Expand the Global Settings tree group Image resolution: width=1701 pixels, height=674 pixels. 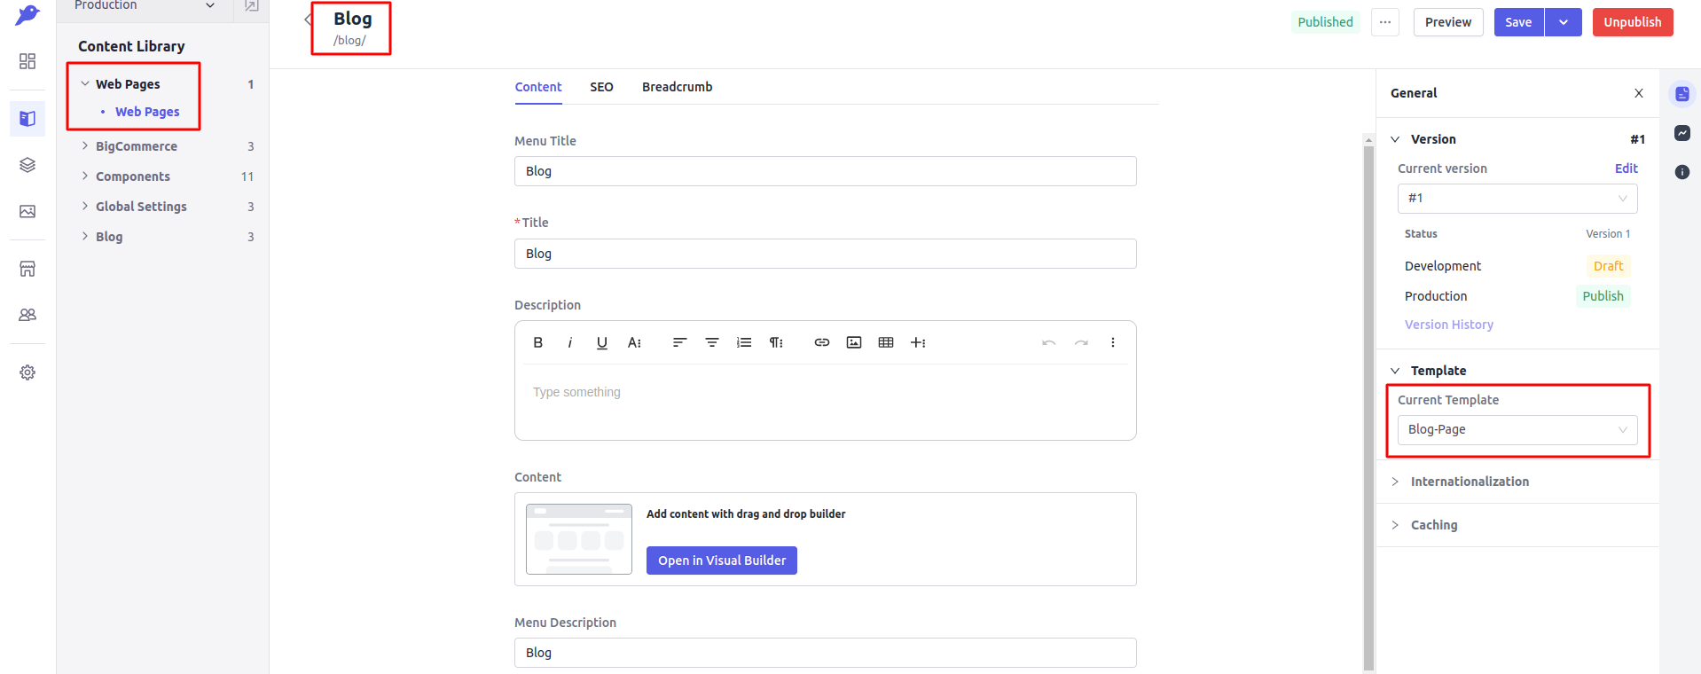pos(85,206)
